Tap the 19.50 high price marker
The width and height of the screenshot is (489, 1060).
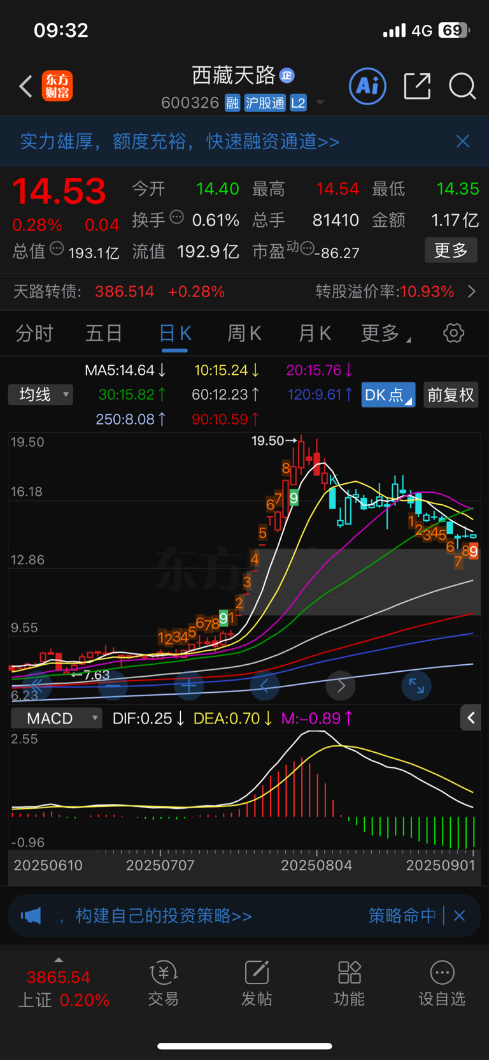[x=274, y=440]
